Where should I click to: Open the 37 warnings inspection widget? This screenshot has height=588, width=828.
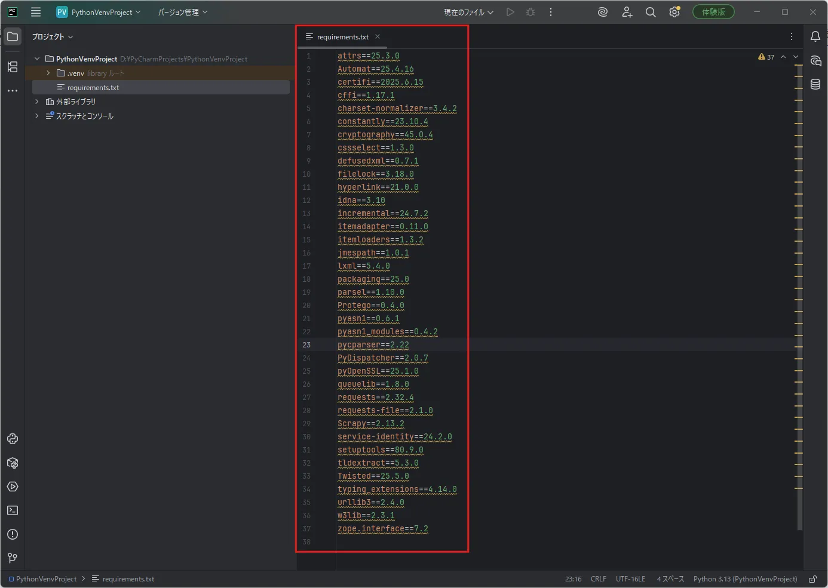766,57
